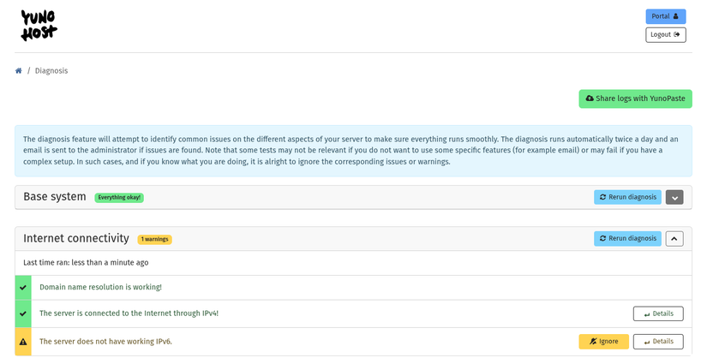Image resolution: width=707 pixels, height=364 pixels.
Task: Open the user Portal
Action: coord(665,16)
